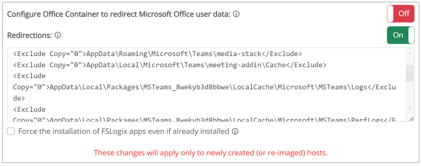Viewport: 422px width, 166px height.
Task: Turn off the Redirections On switch
Action: tap(400, 35)
